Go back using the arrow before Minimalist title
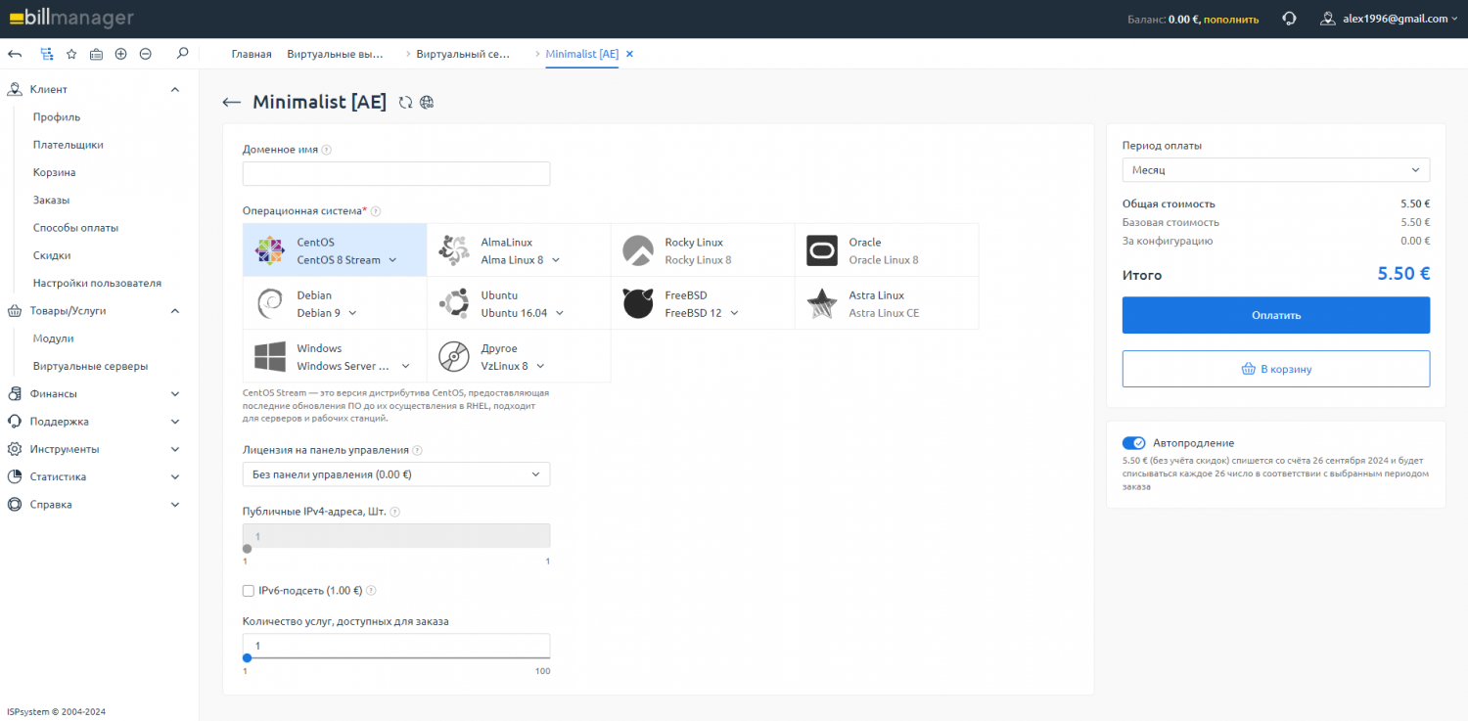This screenshot has width=1468, height=721. 232,103
